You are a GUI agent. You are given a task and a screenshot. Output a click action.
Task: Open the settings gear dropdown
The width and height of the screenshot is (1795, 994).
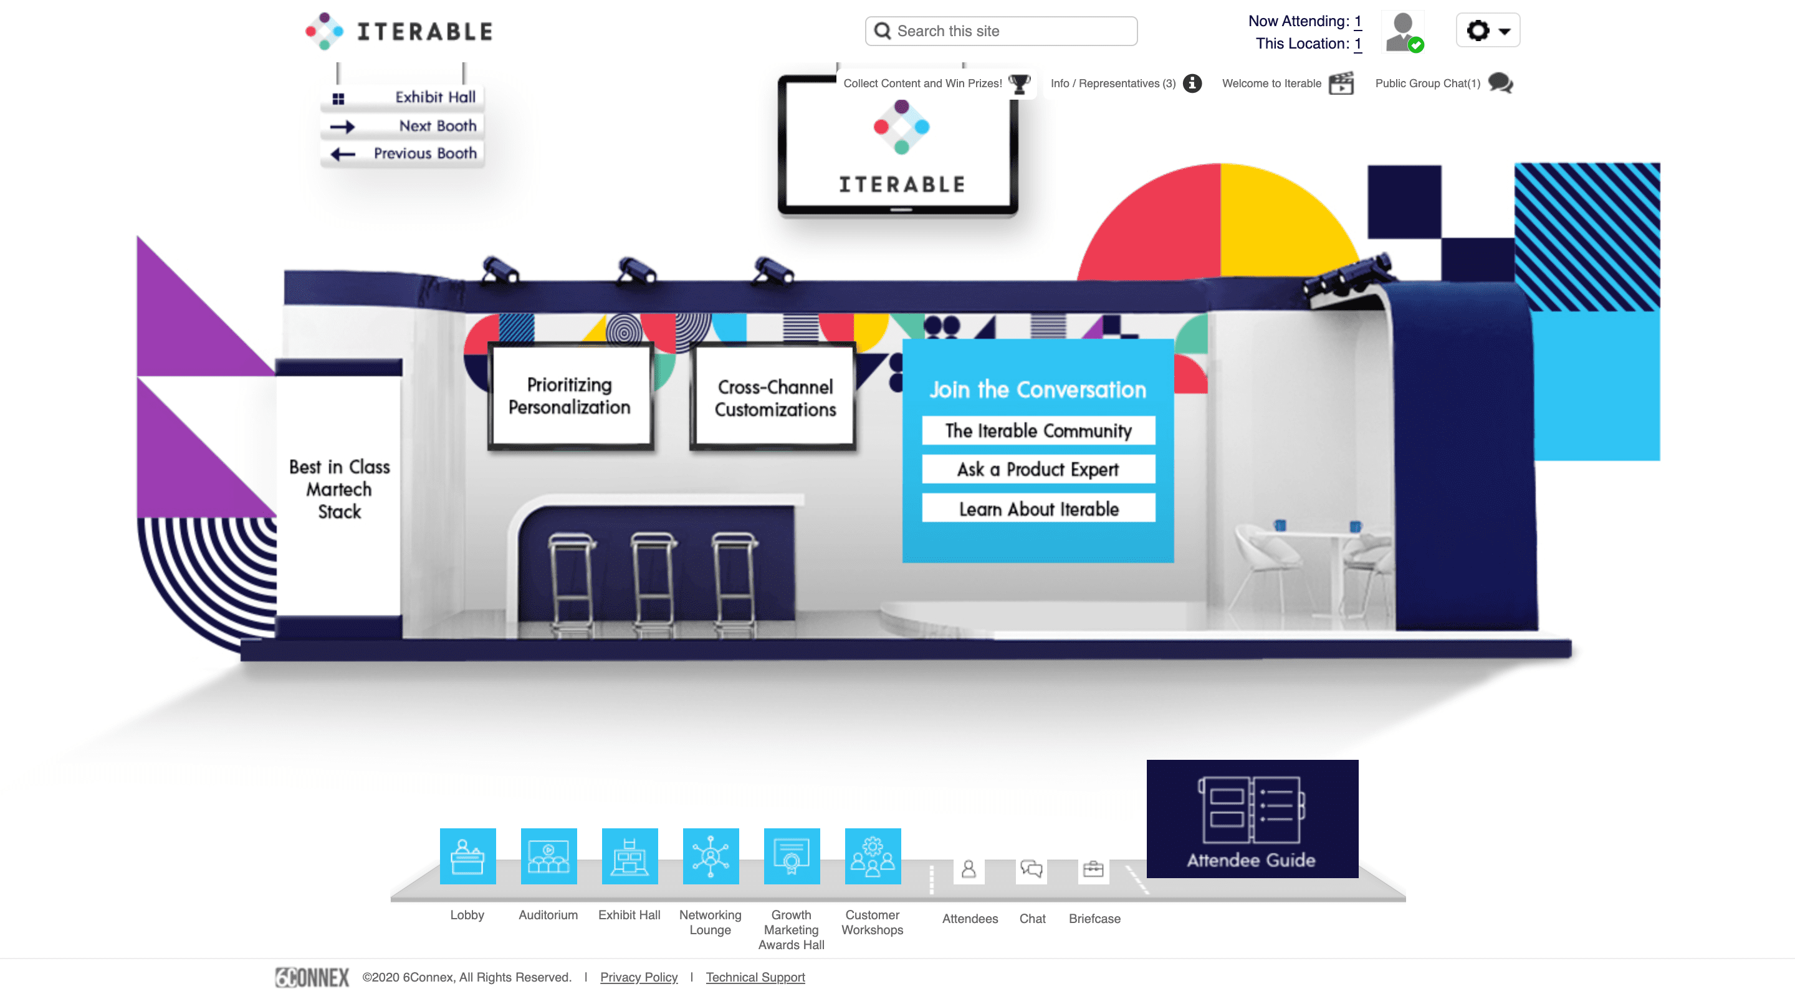[x=1488, y=30]
